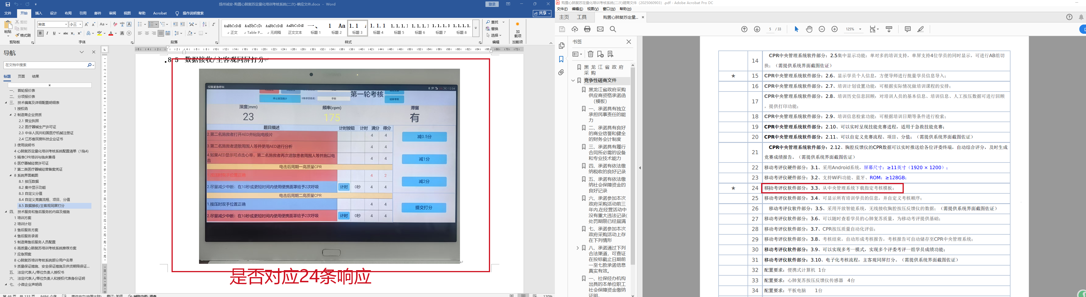Click the 共享 share button in Word

coord(542,14)
